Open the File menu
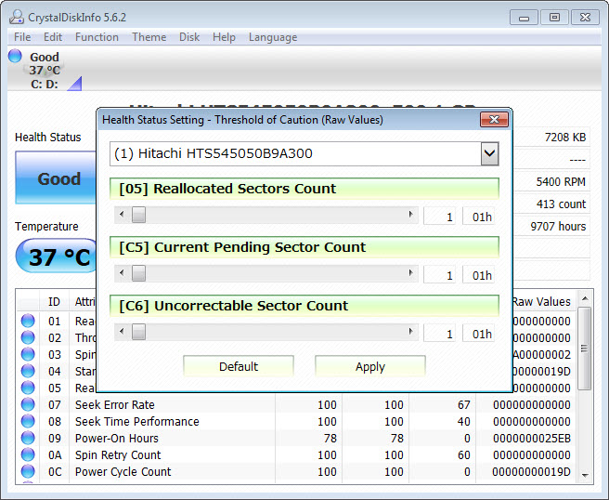The height and width of the screenshot is (500, 609). point(22,37)
